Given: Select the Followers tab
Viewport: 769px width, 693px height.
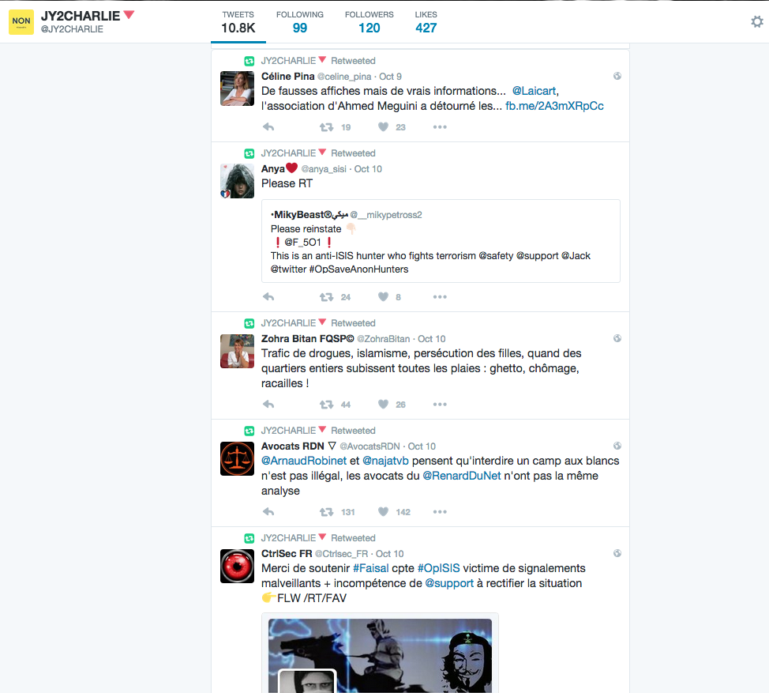Looking at the screenshot, I should click(x=369, y=22).
